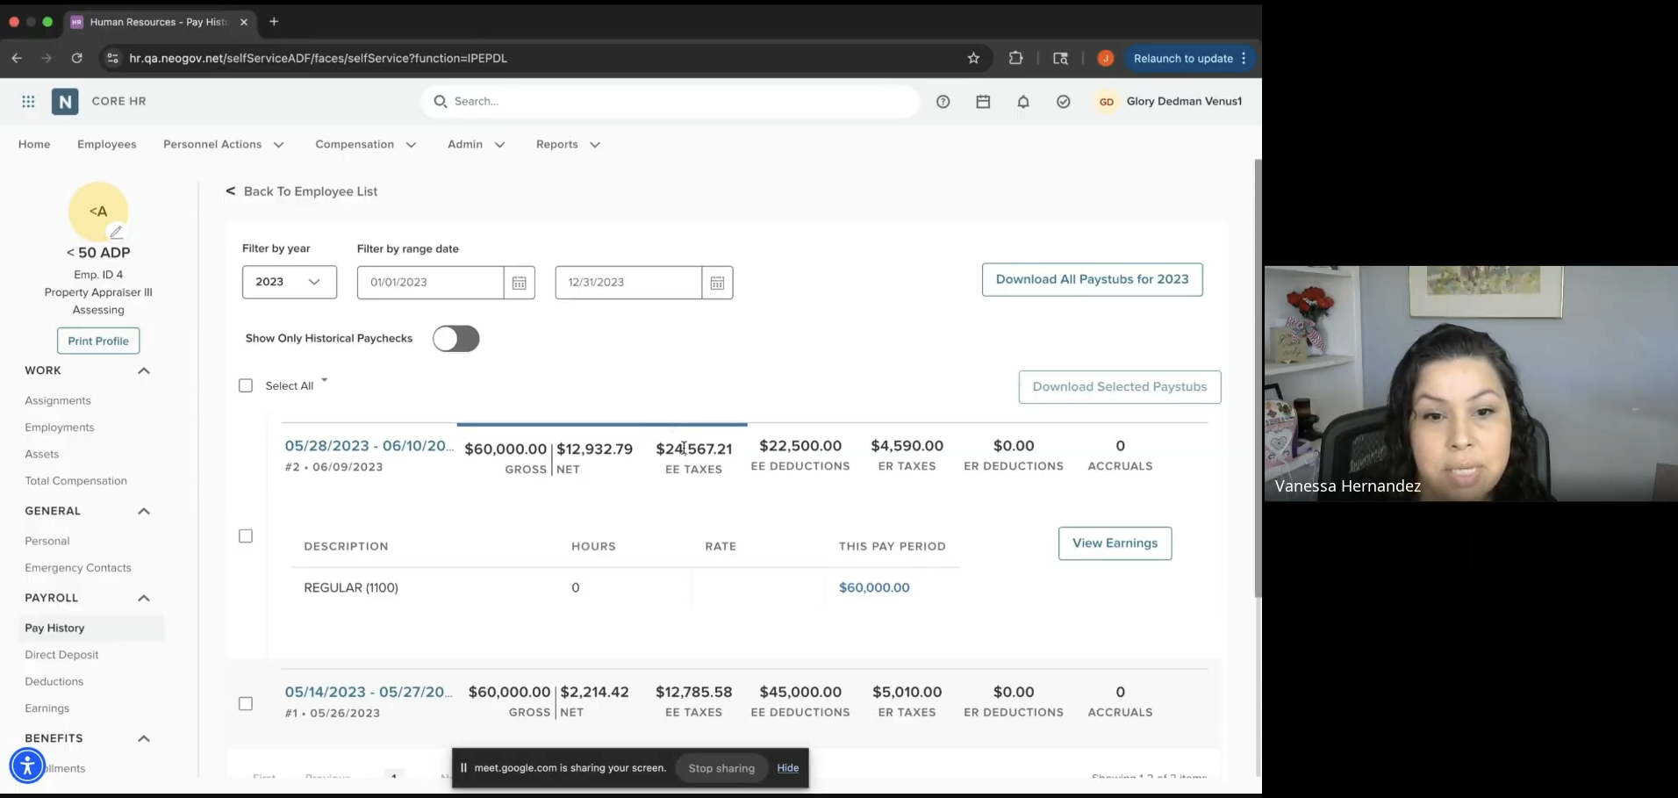
Task: Open the notifications bell icon
Action: click(x=1022, y=102)
